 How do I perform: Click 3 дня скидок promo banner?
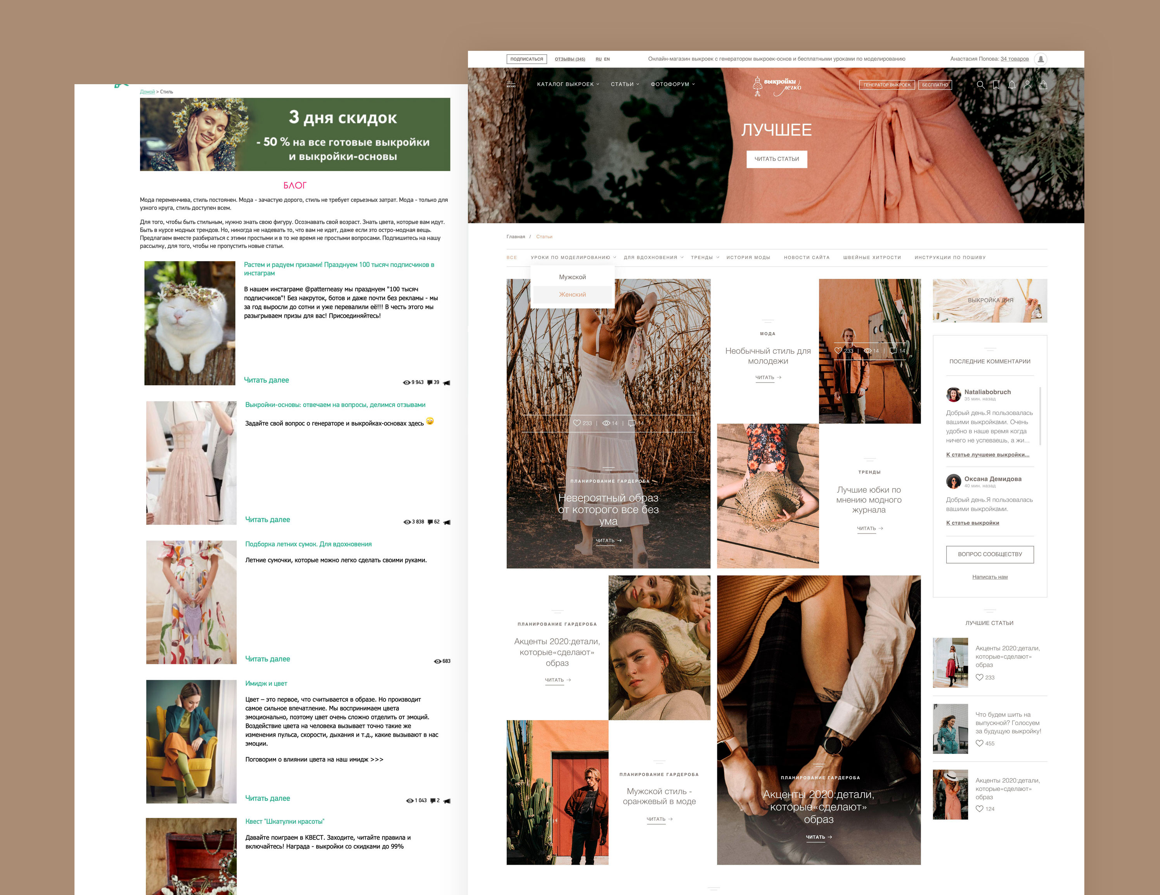tap(295, 134)
